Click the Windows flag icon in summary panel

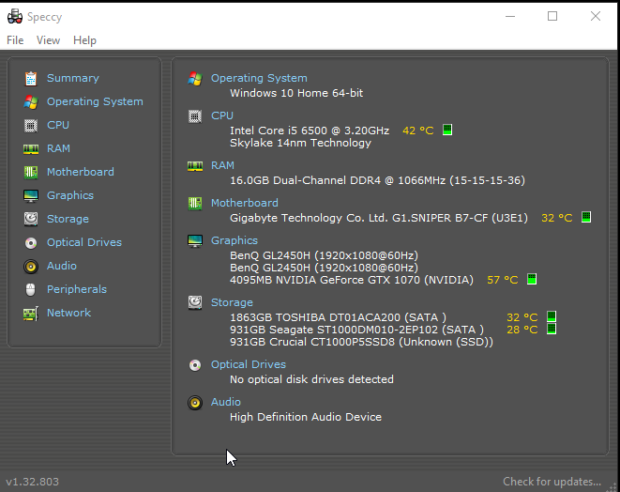(195, 78)
